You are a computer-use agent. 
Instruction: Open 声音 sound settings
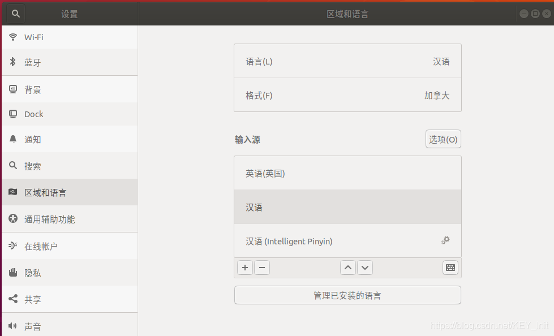pyautogui.click(x=70, y=326)
